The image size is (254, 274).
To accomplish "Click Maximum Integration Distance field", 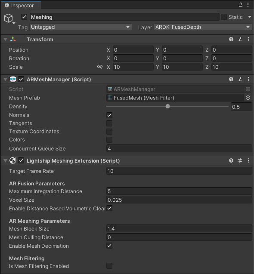I will 179,191.
